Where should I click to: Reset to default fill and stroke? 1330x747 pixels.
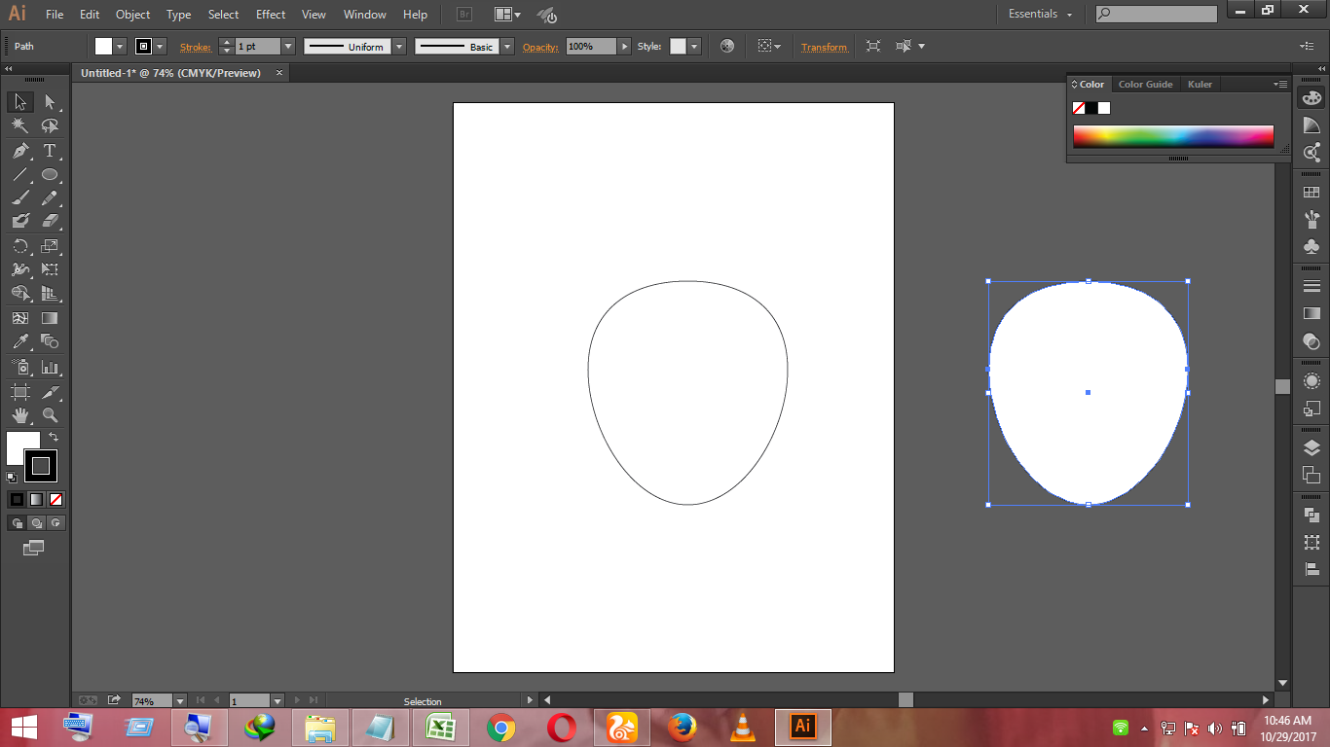pos(12,477)
